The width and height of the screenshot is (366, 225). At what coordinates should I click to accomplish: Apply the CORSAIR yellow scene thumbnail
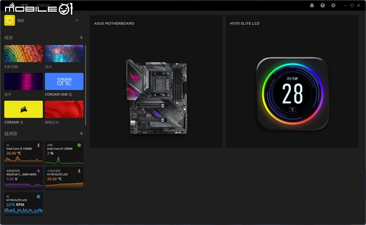pos(23,109)
